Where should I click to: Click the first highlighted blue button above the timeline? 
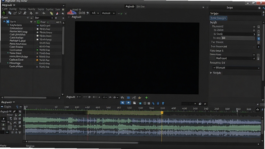coord(123,103)
